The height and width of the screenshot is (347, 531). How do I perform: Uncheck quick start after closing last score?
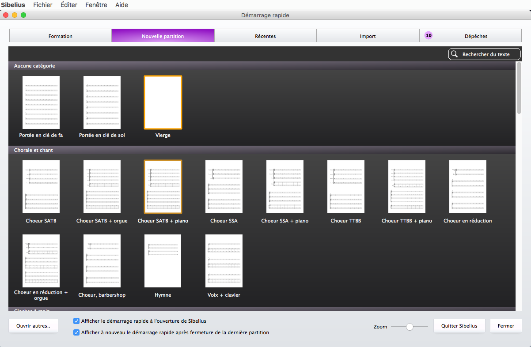pyautogui.click(x=77, y=332)
